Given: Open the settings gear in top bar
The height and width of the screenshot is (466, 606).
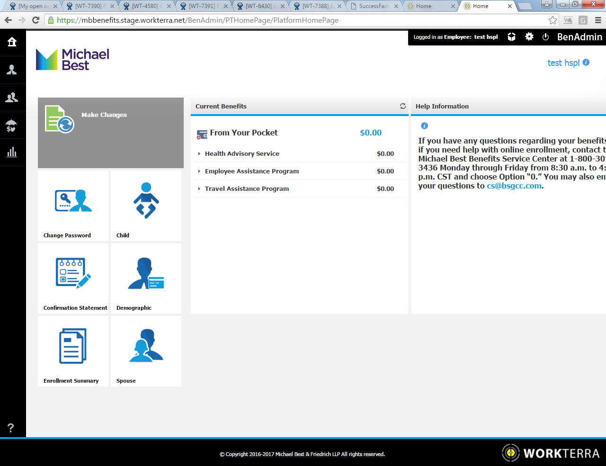Looking at the screenshot, I should click(x=529, y=36).
